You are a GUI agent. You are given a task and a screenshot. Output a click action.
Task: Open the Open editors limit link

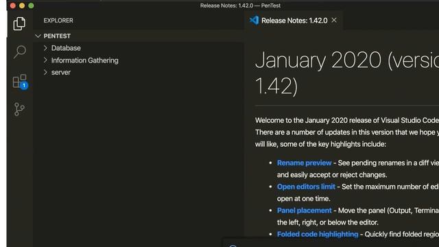[306, 187]
